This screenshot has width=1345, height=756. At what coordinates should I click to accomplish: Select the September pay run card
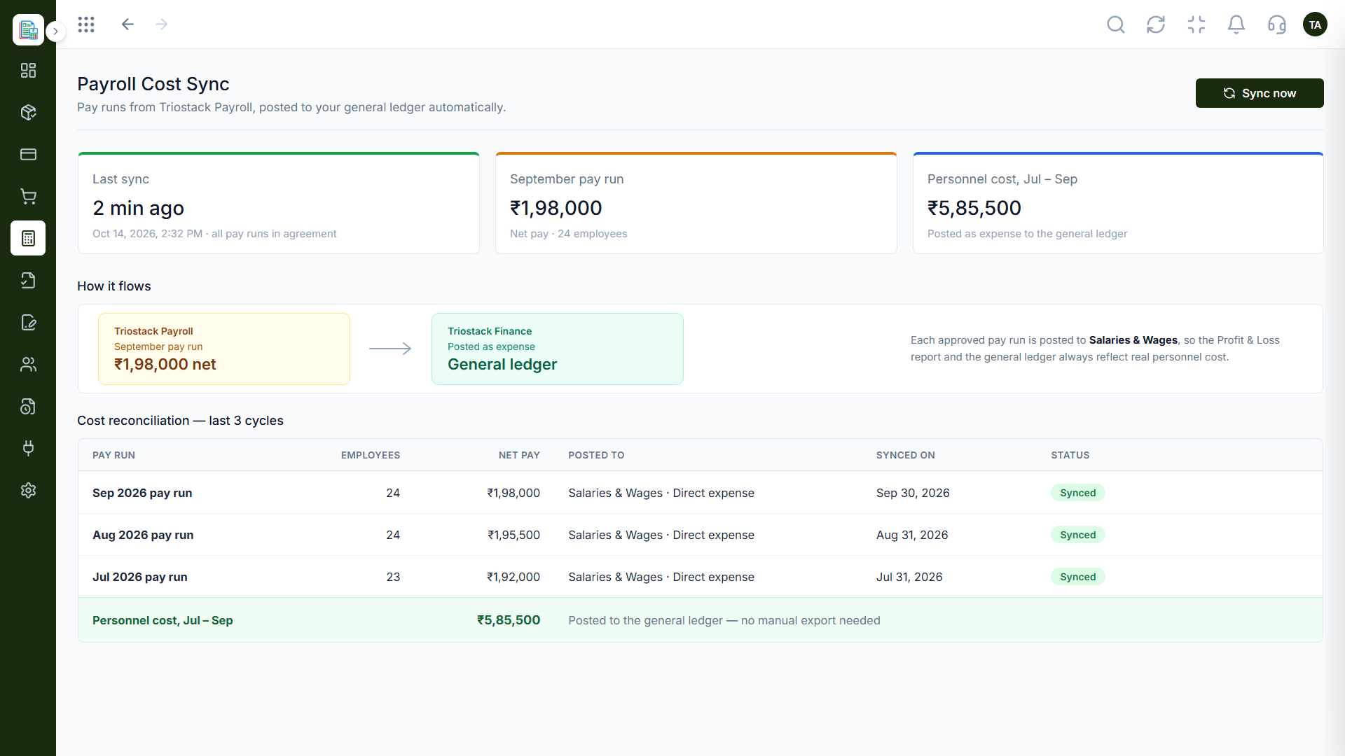click(696, 203)
